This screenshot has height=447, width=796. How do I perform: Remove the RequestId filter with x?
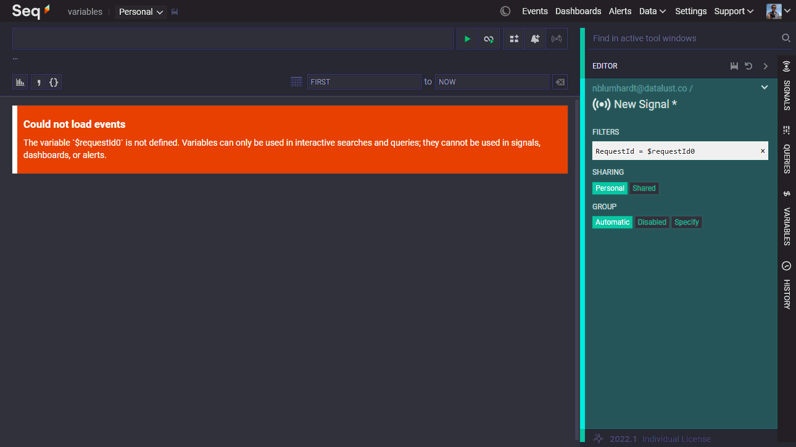click(x=763, y=151)
